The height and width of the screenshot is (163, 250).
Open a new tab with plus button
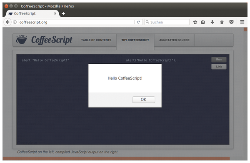tap(63, 14)
